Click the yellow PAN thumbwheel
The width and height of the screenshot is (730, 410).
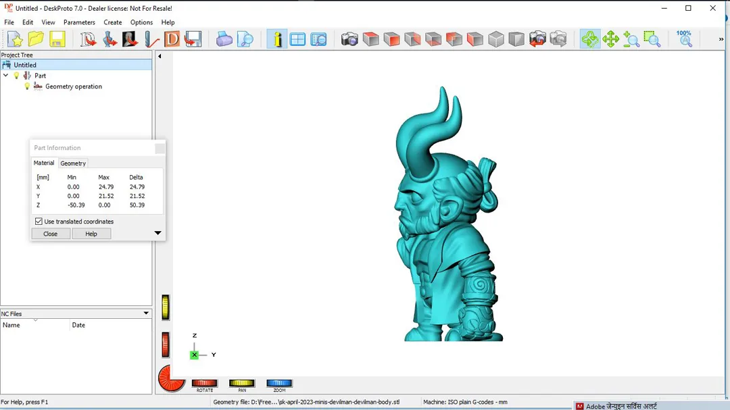tap(241, 383)
